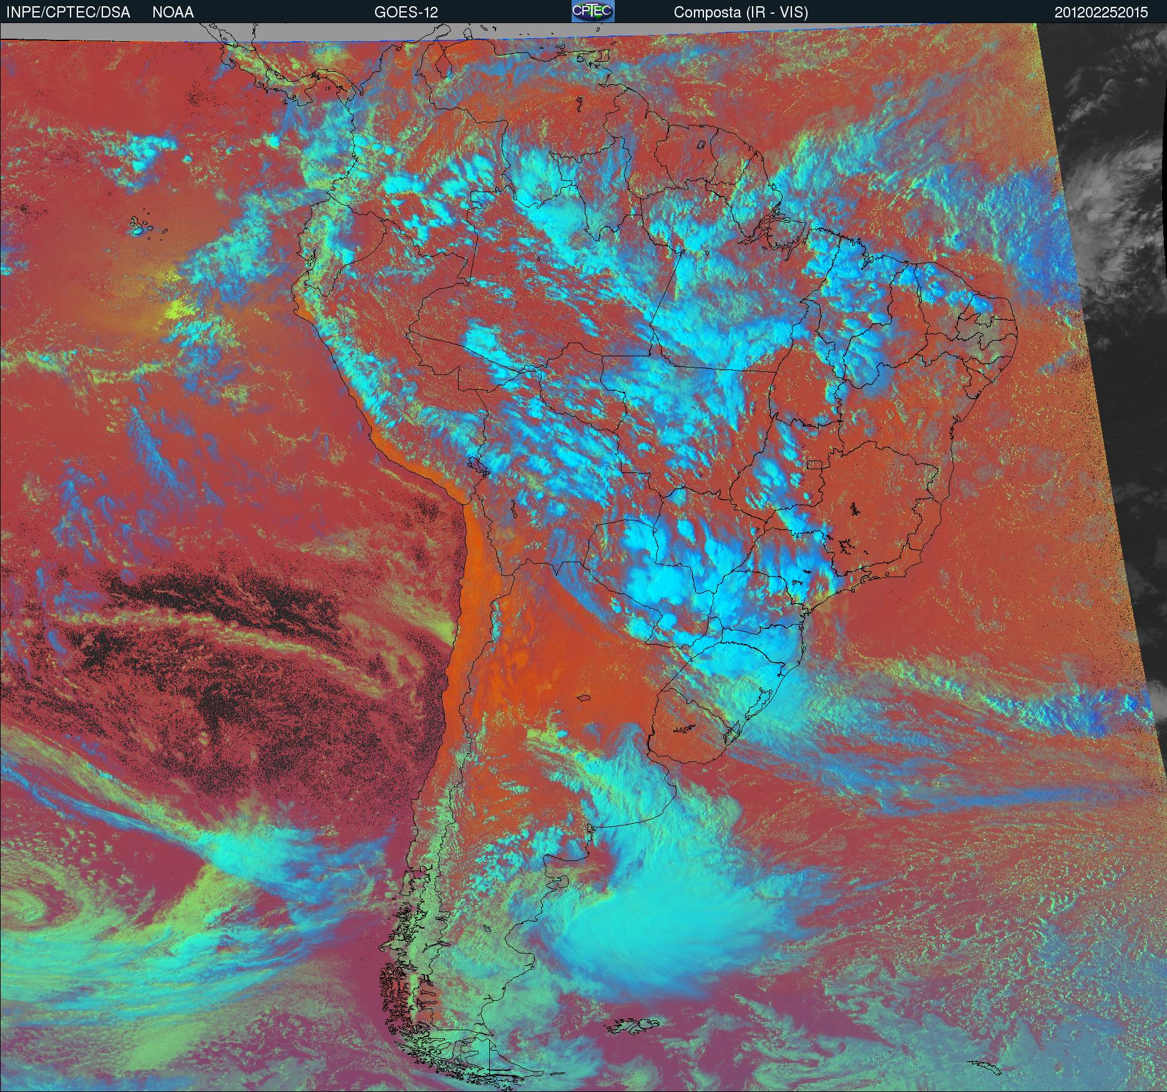The image size is (1167, 1092).
Task: Click the CPTEC logo in header
Action: click(x=593, y=11)
